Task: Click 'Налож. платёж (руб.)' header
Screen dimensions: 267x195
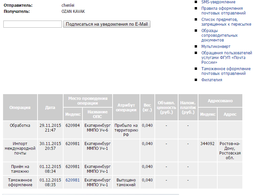Action: click(188, 107)
